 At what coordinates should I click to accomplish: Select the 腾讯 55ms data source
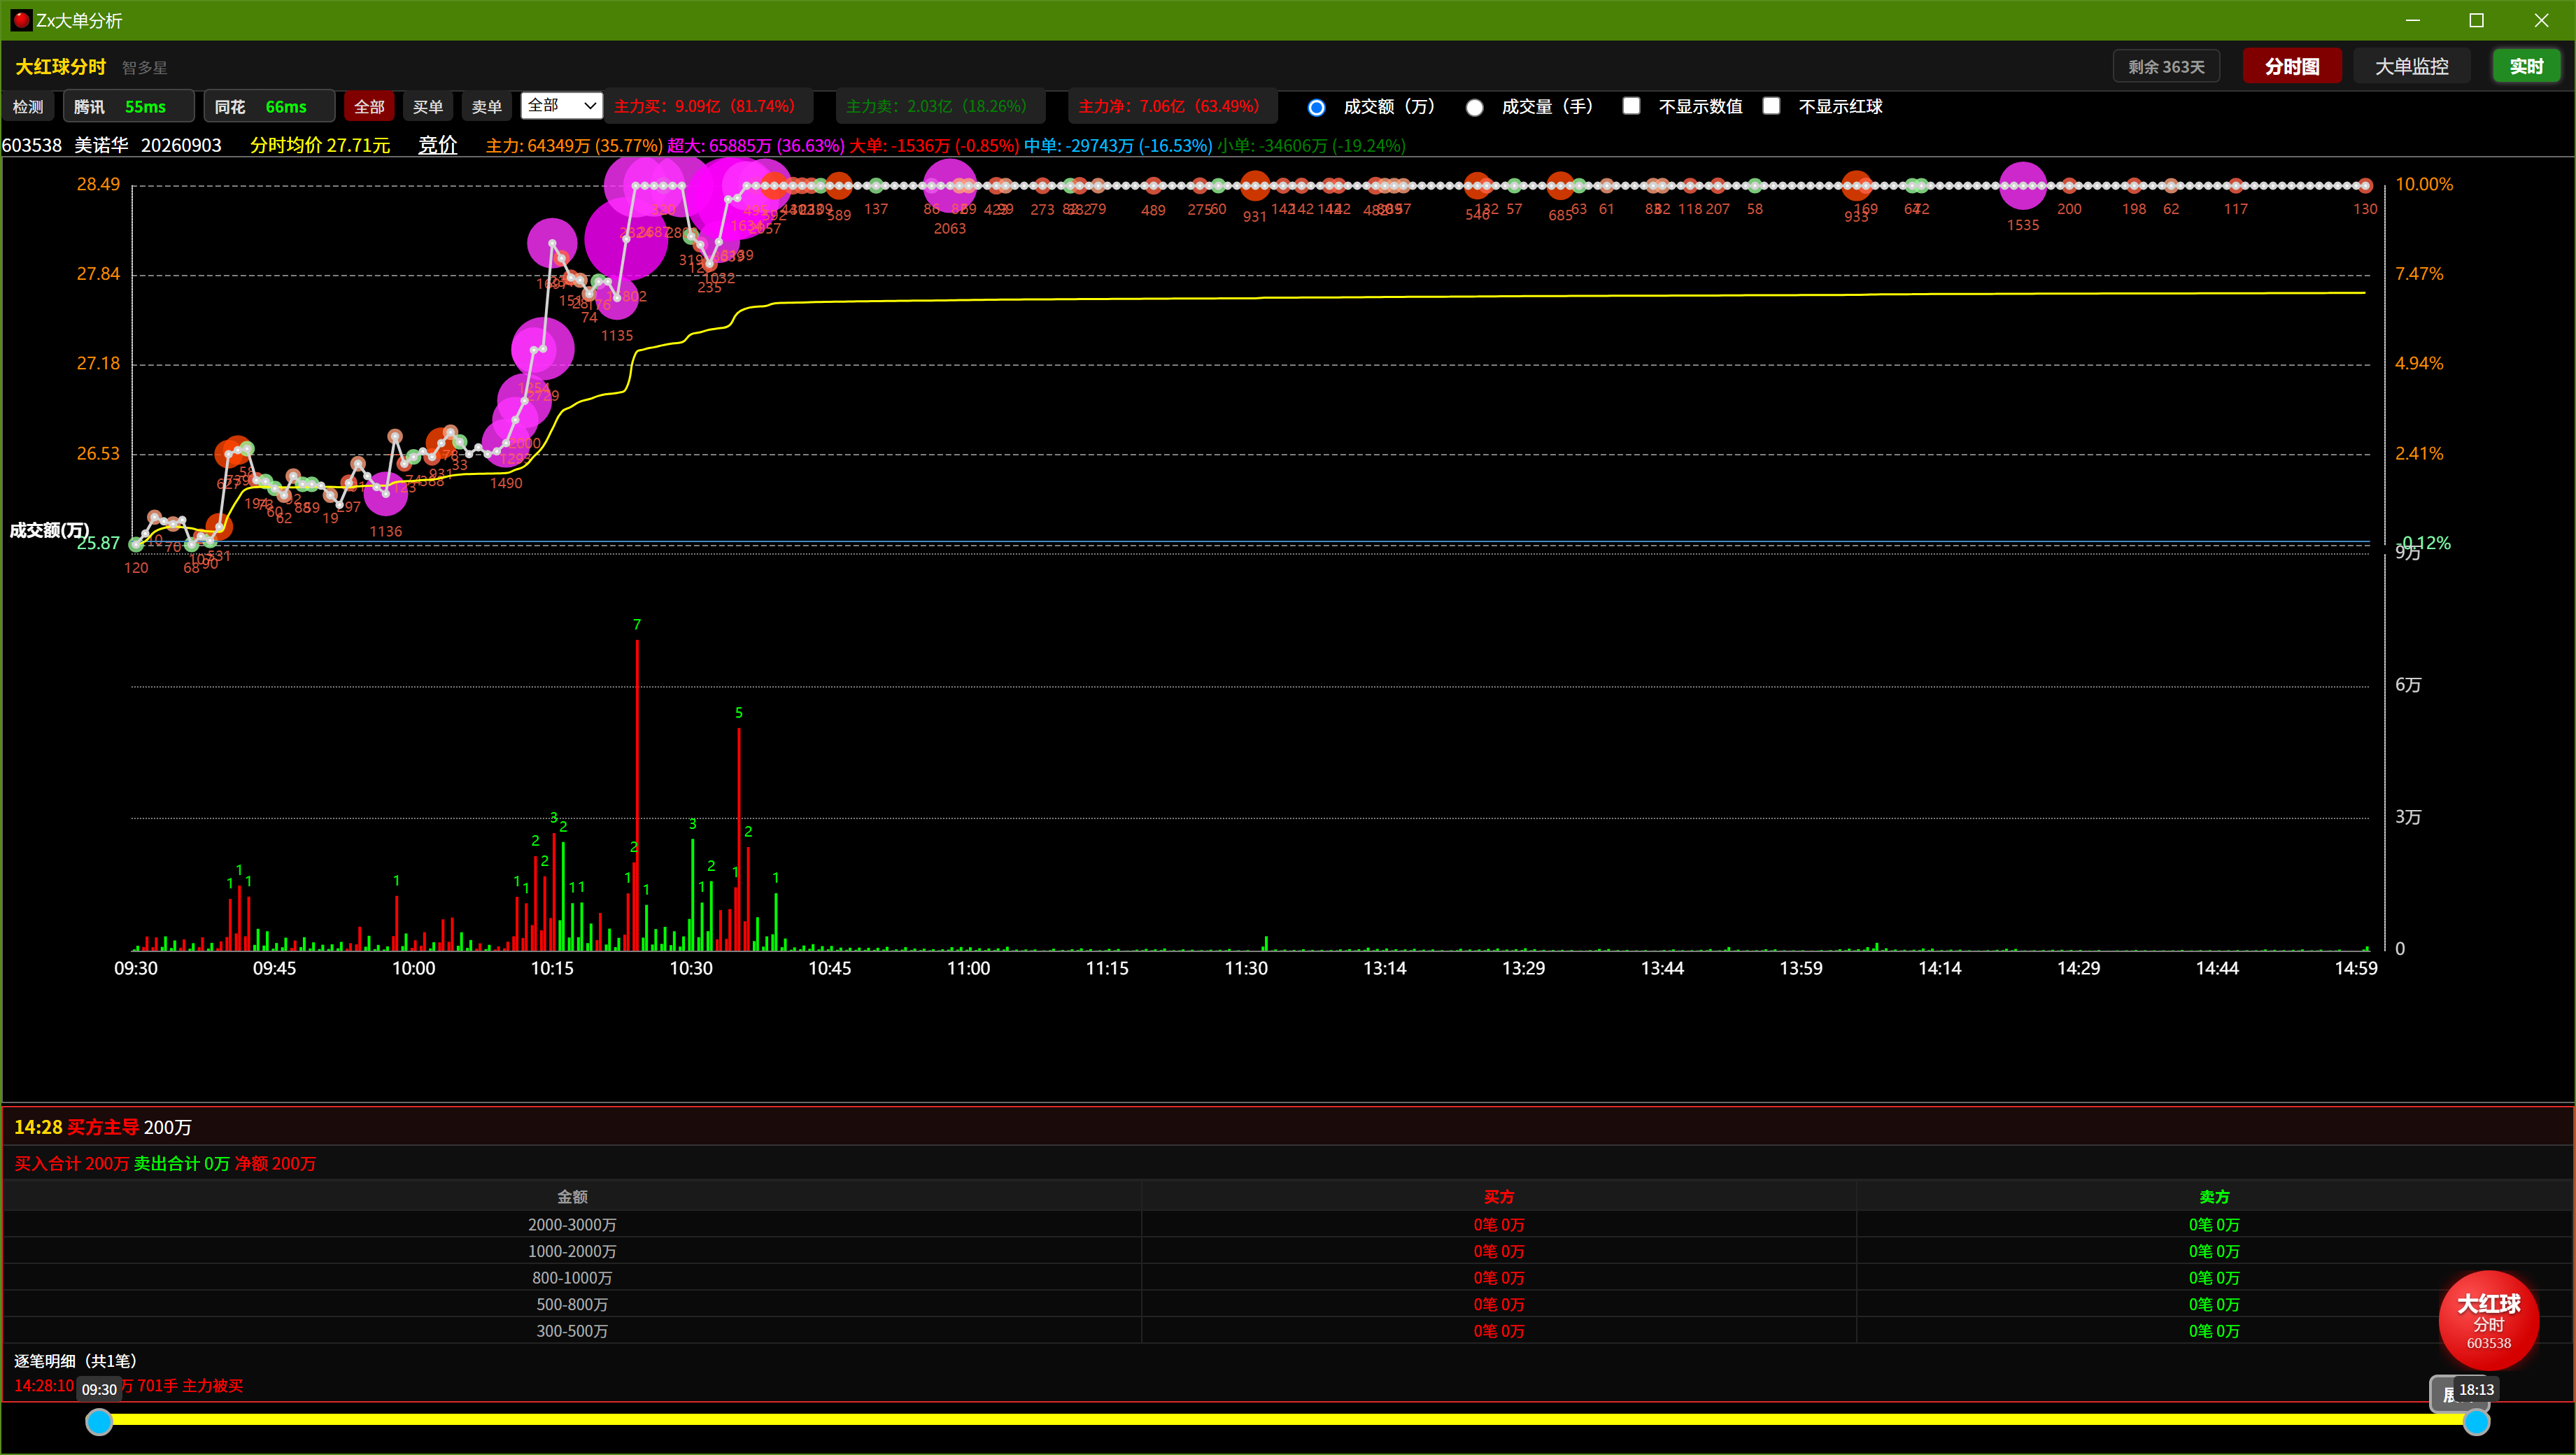128,107
